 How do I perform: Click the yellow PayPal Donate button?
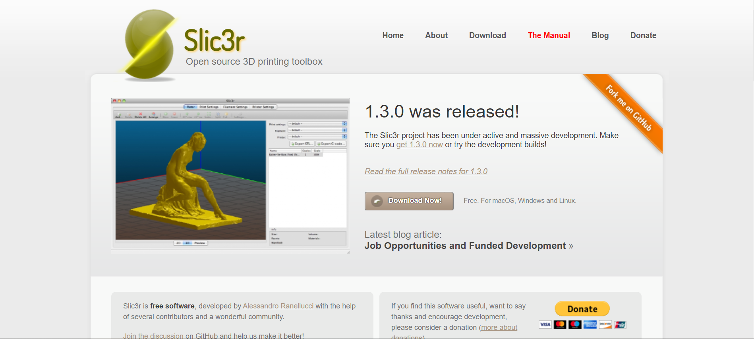tap(582, 309)
